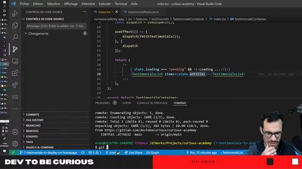Open the Atteindre menu
The width and height of the screenshot is (302, 169).
tap(88, 4)
